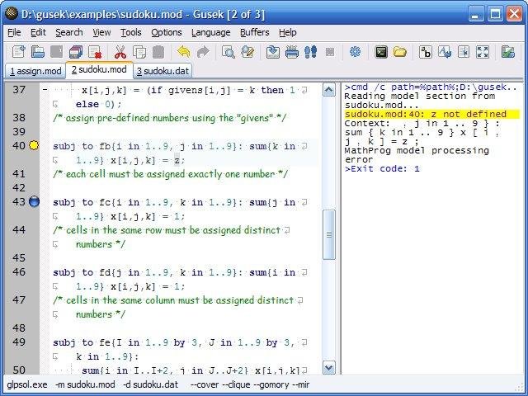Open the Edit menu

[x=38, y=33]
